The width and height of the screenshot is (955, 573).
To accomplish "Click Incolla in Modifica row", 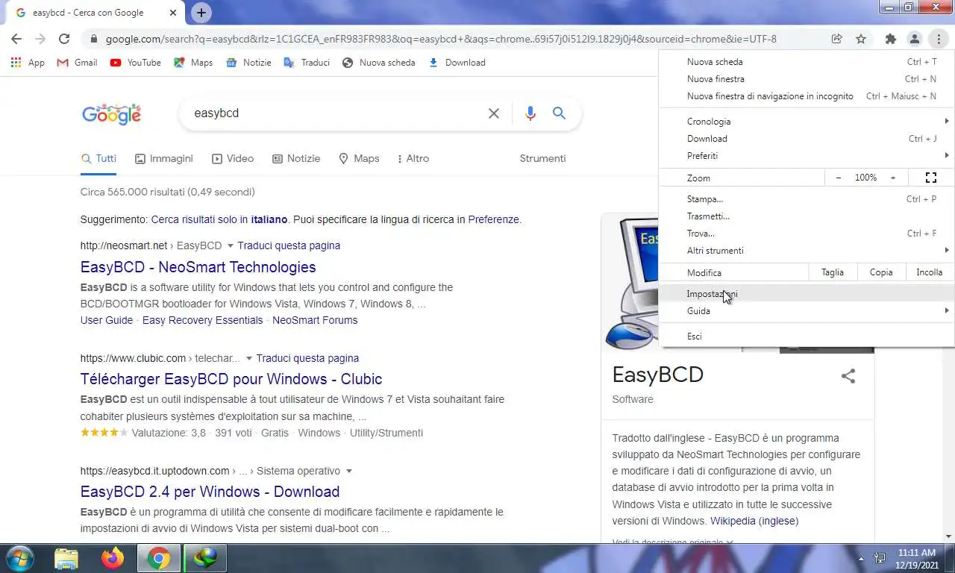I will click(x=930, y=272).
